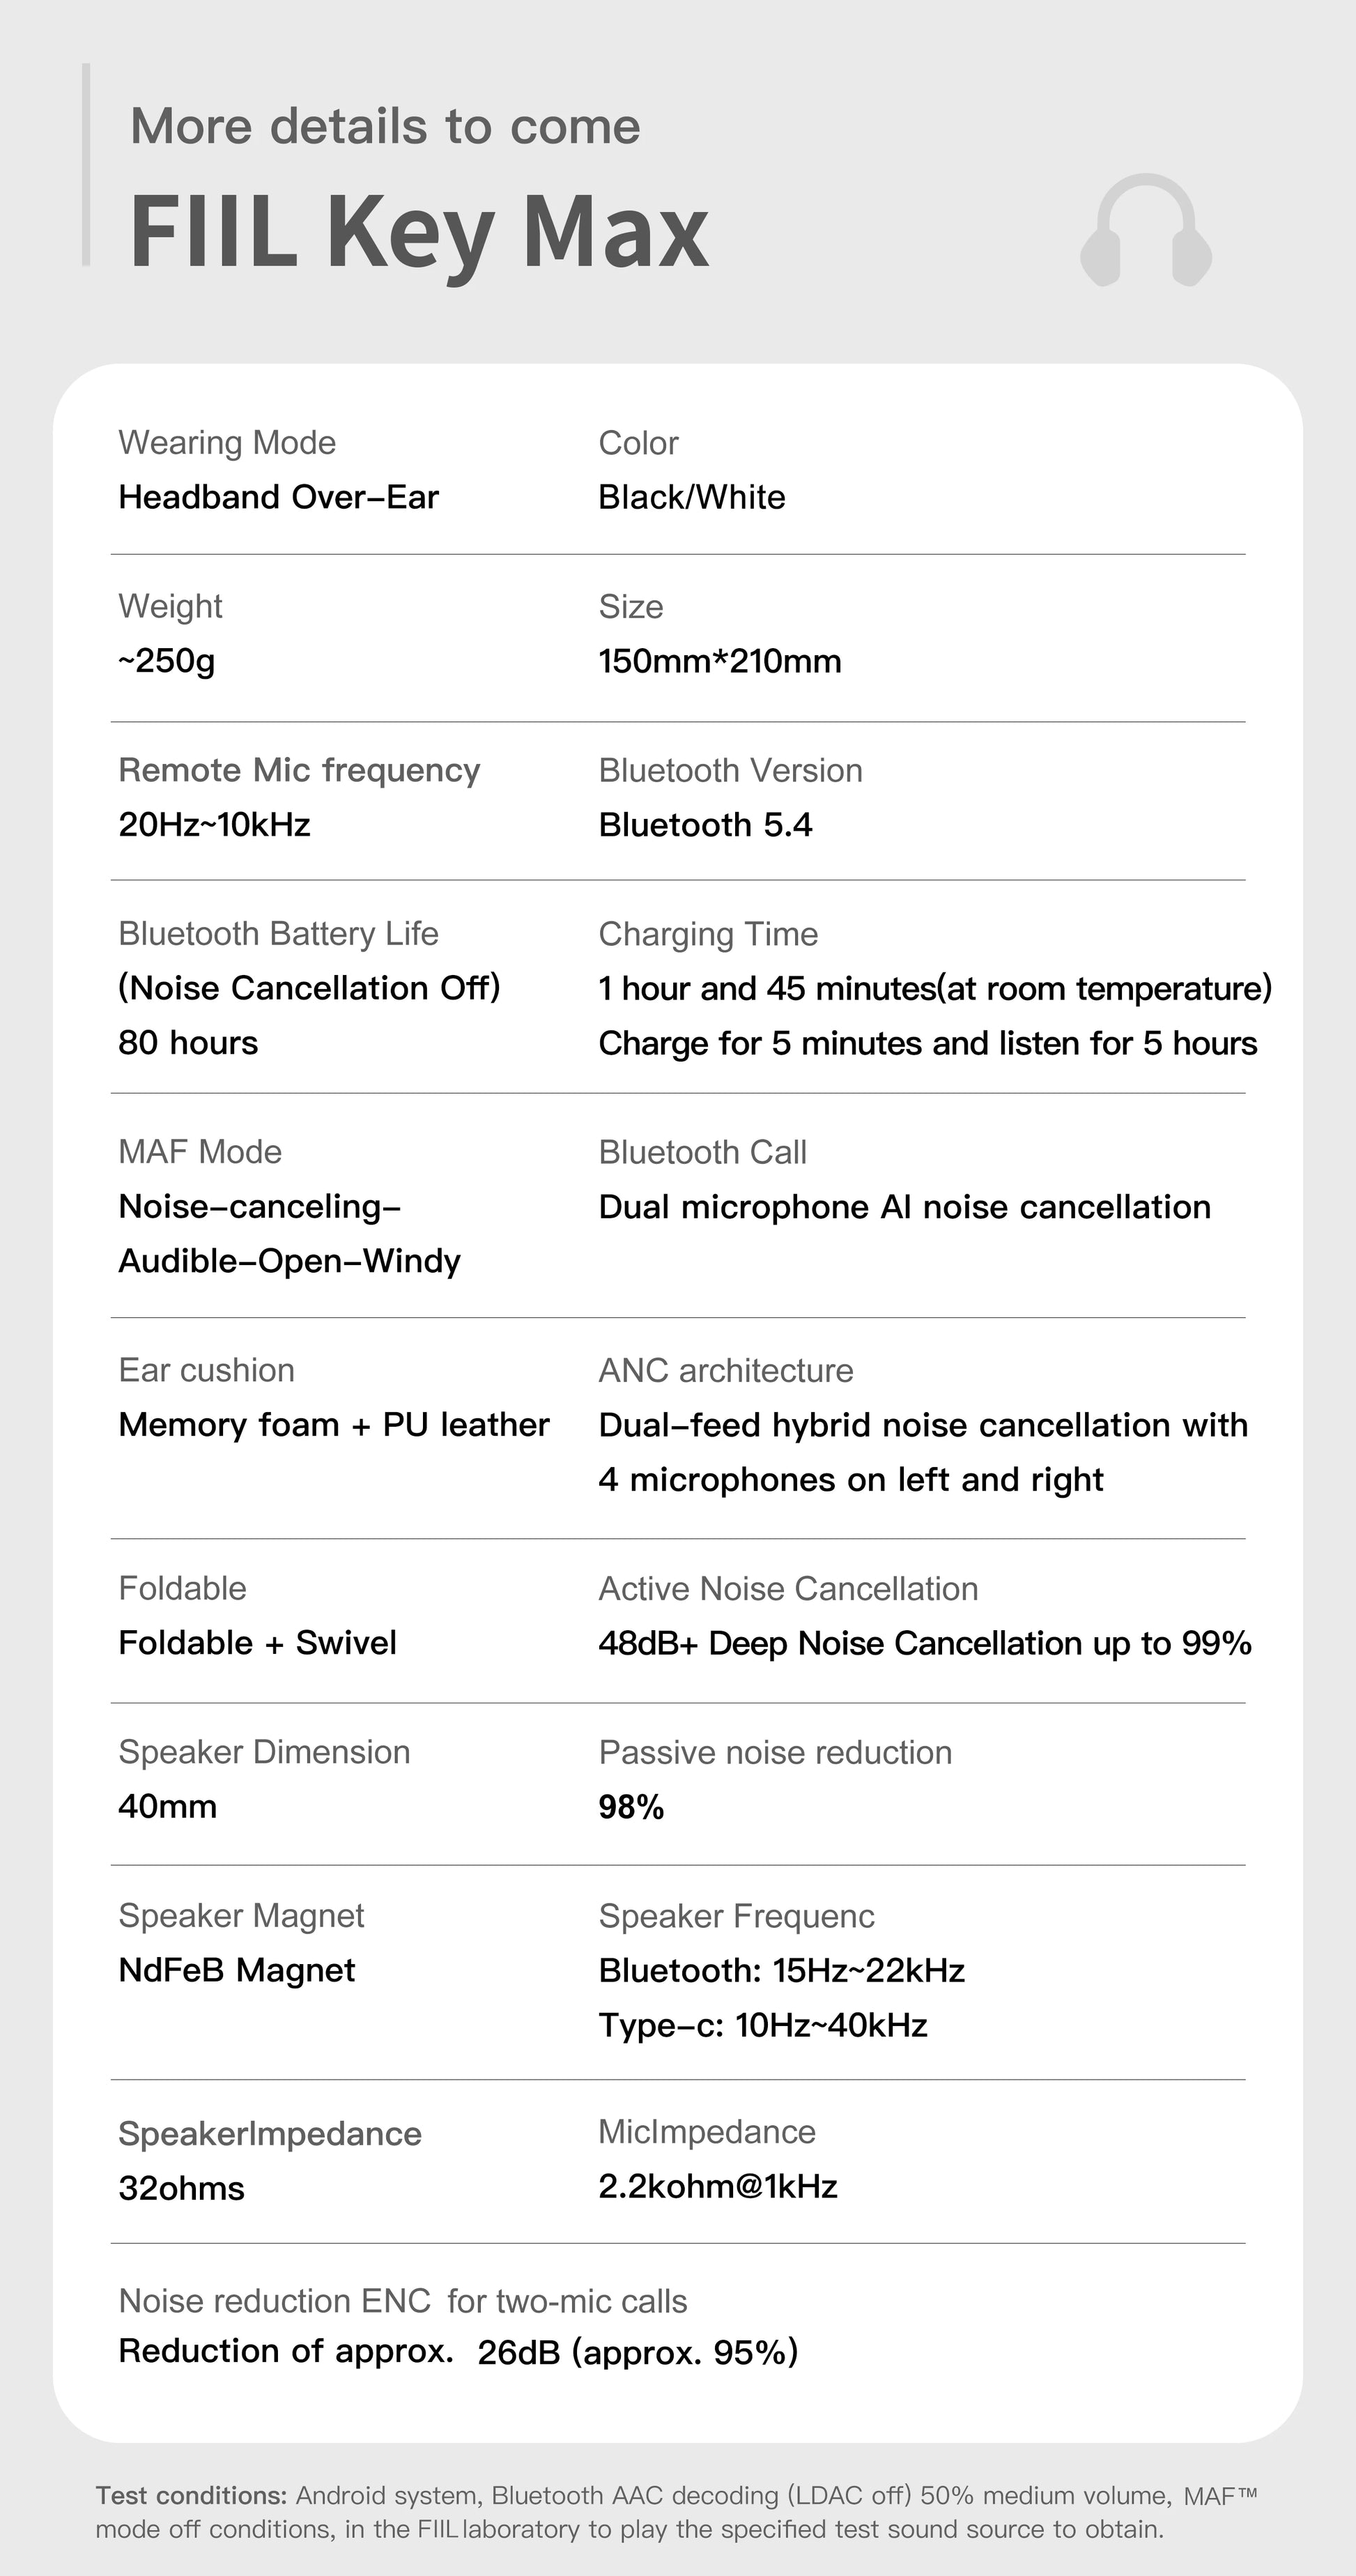
Task: Click the FIIL Key Max heading
Action: pos(419,232)
